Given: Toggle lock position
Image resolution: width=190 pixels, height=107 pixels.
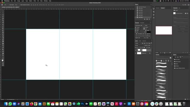Looking at the screenshot, I should pos(141,48).
